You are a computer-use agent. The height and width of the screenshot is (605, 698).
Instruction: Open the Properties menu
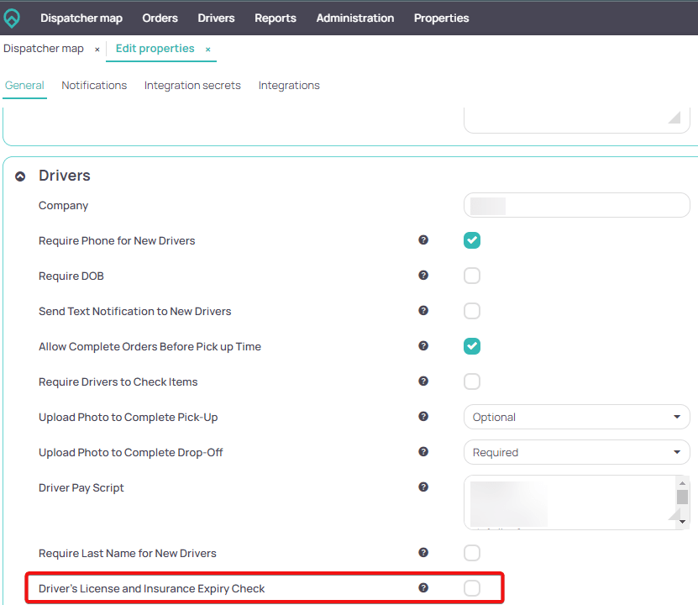click(x=441, y=18)
